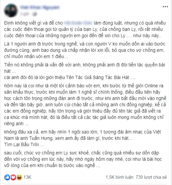View the 13K reactions list
The height and width of the screenshot is (185, 172).
click(x=27, y=177)
